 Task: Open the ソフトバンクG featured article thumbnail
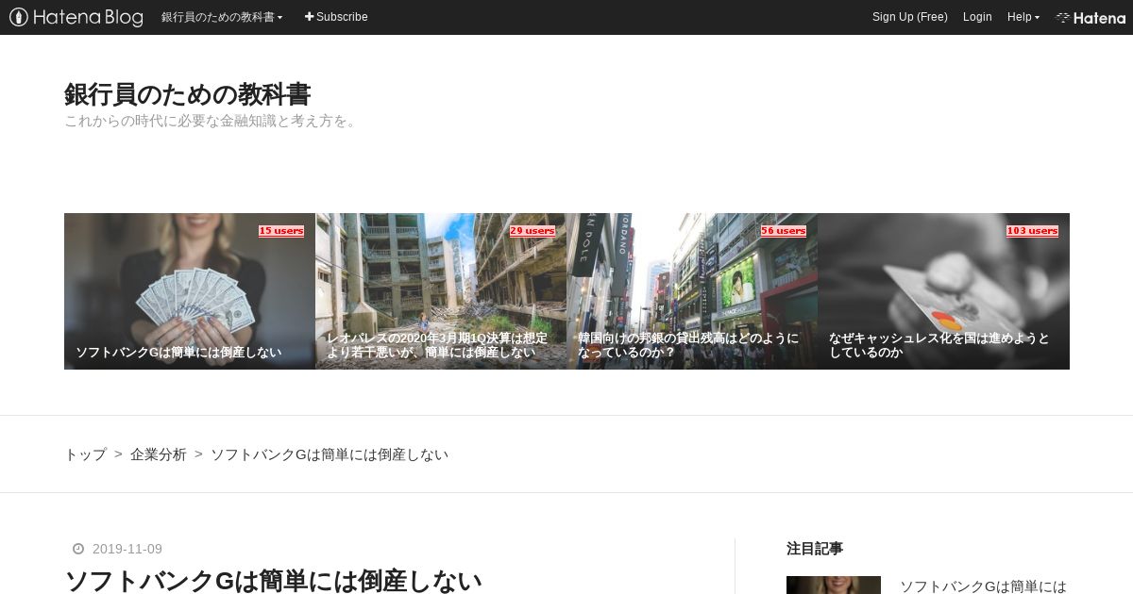click(190, 291)
